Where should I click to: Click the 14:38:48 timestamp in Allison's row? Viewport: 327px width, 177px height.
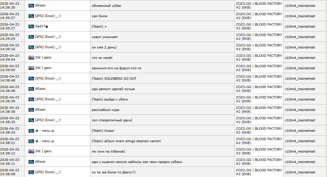click(x=10, y=89)
